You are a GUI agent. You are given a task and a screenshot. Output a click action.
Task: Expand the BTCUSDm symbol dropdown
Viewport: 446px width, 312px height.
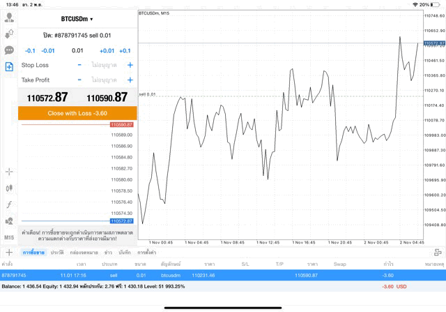[77, 19]
